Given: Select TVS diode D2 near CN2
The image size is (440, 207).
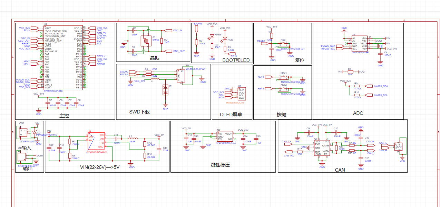Looking at the screenshot, I should (x=34, y=132).
